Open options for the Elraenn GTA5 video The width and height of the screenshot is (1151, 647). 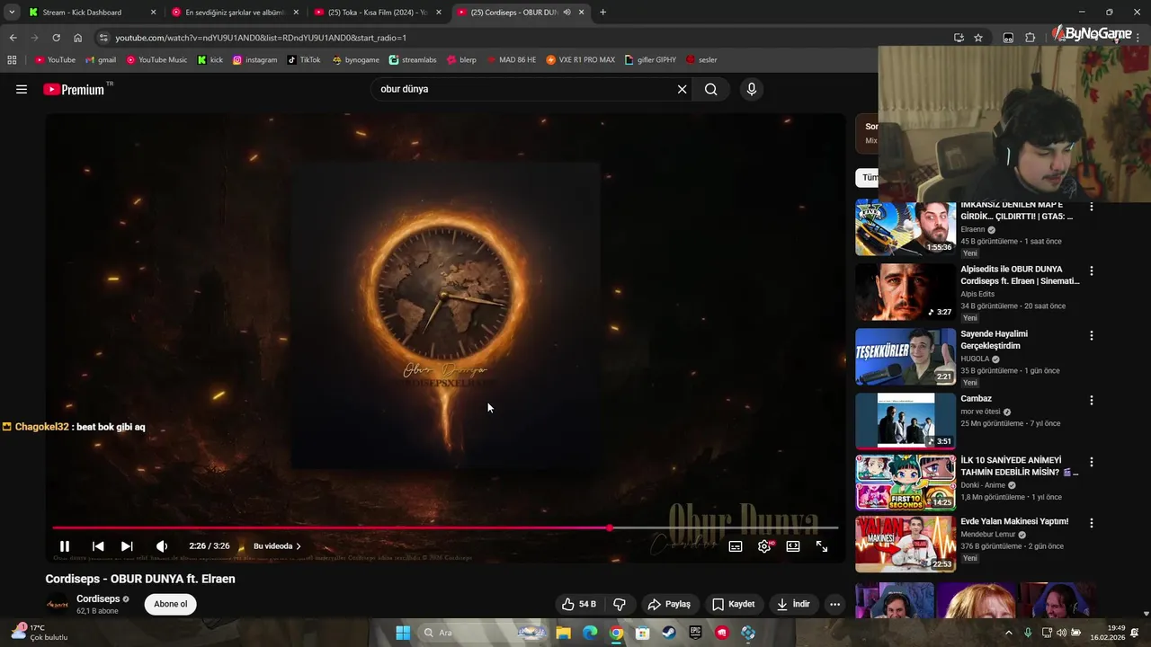1092,207
